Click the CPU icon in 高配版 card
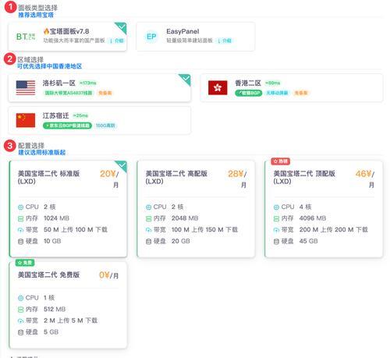The height and width of the screenshot is (358, 390). tap(148, 207)
